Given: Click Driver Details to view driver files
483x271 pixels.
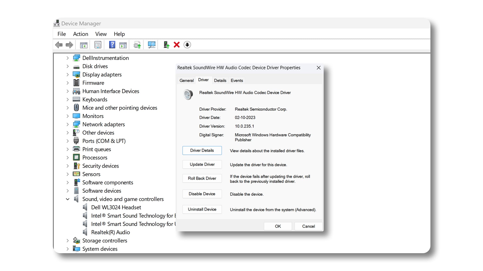Looking at the screenshot, I should coord(202,150).
